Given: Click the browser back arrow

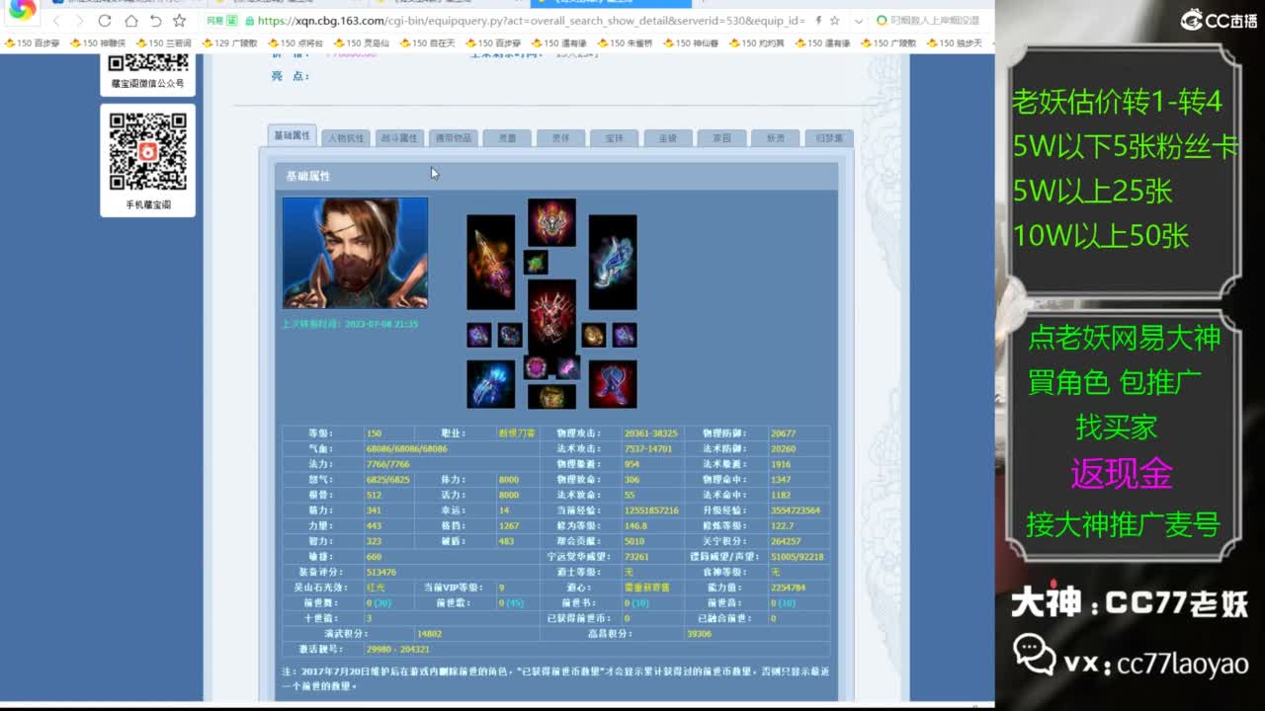Looking at the screenshot, I should point(56,21).
